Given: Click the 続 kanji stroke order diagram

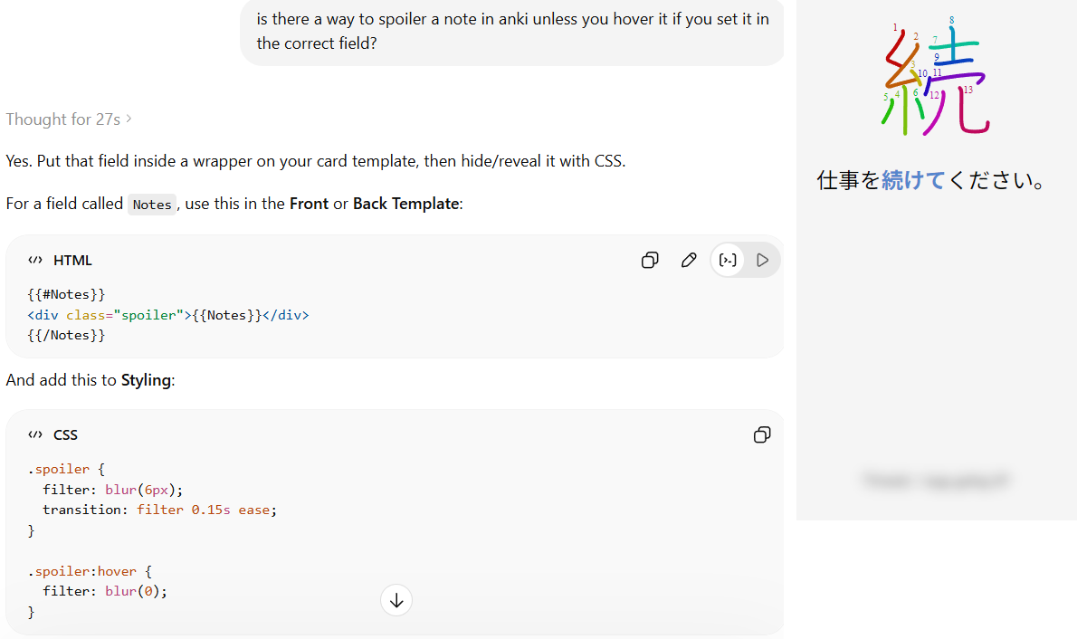Looking at the screenshot, I should click(935, 77).
